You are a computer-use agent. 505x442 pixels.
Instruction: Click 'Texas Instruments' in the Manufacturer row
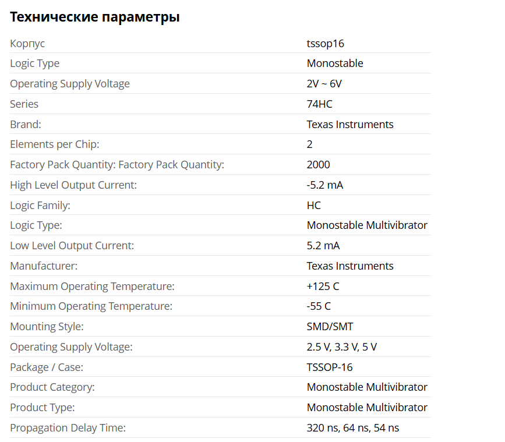coord(349,266)
